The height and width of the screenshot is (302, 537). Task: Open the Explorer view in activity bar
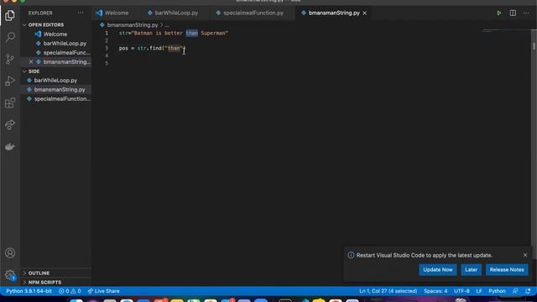pyautogui.click(x=10, y=15)
